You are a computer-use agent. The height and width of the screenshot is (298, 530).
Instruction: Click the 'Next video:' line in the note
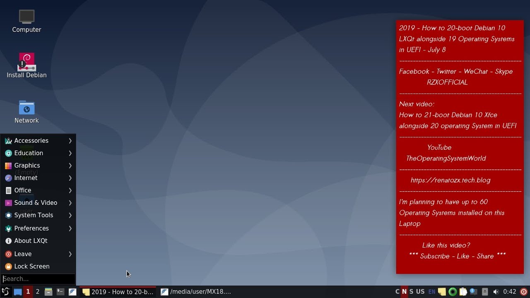pyautogui.click(x=417, y=104)
